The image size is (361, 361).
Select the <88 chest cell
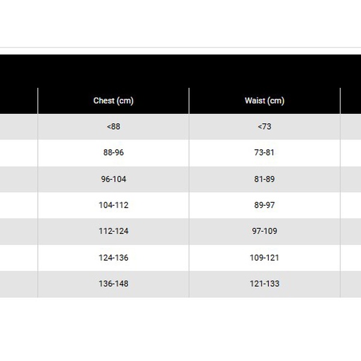pos(113,126)
